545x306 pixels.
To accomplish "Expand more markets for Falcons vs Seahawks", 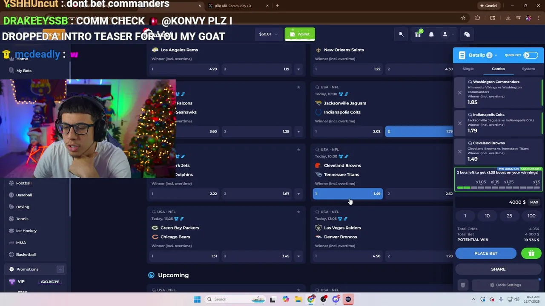I will click(298, 131).
